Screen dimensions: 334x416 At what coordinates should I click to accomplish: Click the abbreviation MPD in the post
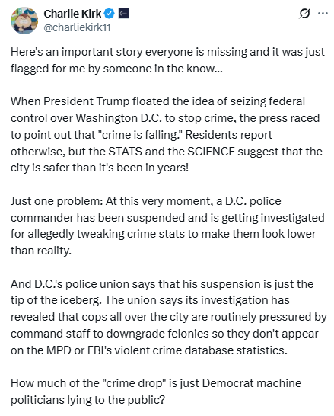tap(59, 350)
